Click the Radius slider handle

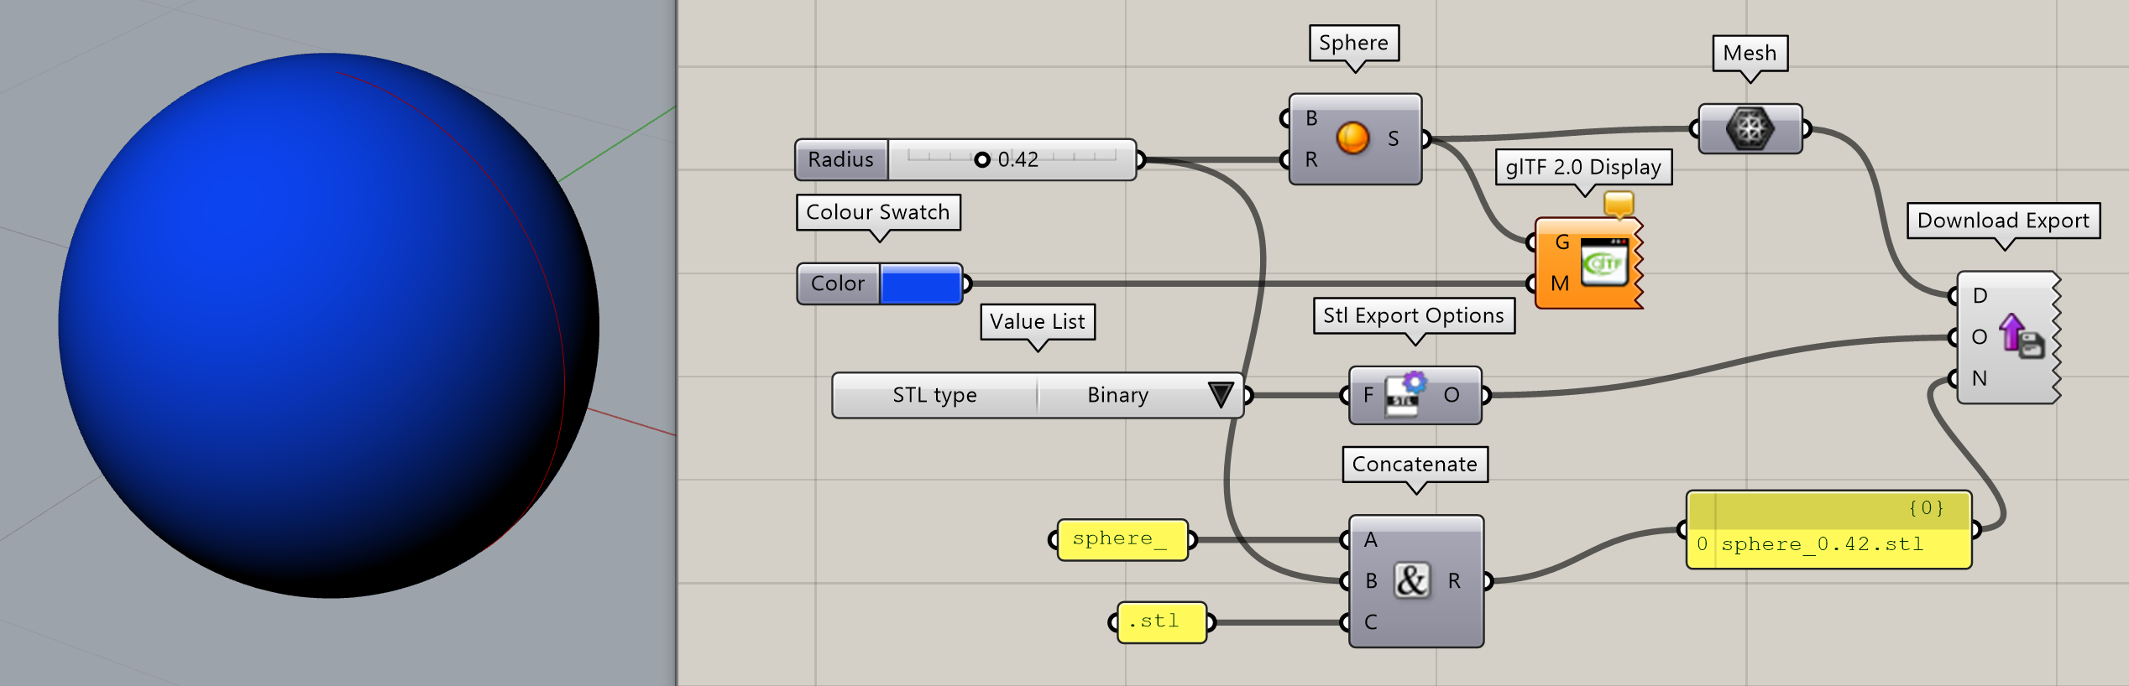pyautogui.click(x=981, y=159)
